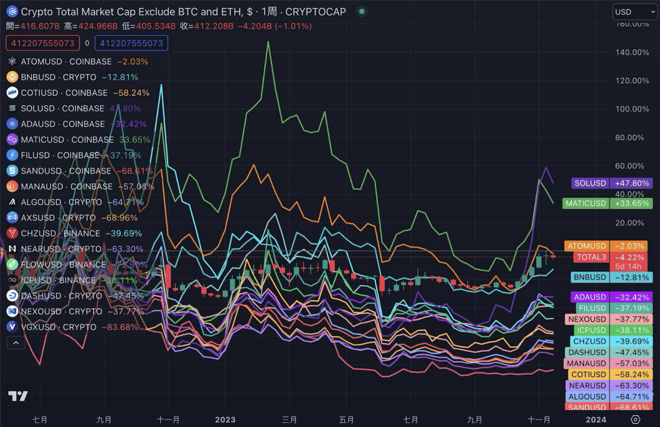Click the NEARUSD label on the price scale
The height and width of the screenshot is (427, 660).
click(x=587, y=385)
